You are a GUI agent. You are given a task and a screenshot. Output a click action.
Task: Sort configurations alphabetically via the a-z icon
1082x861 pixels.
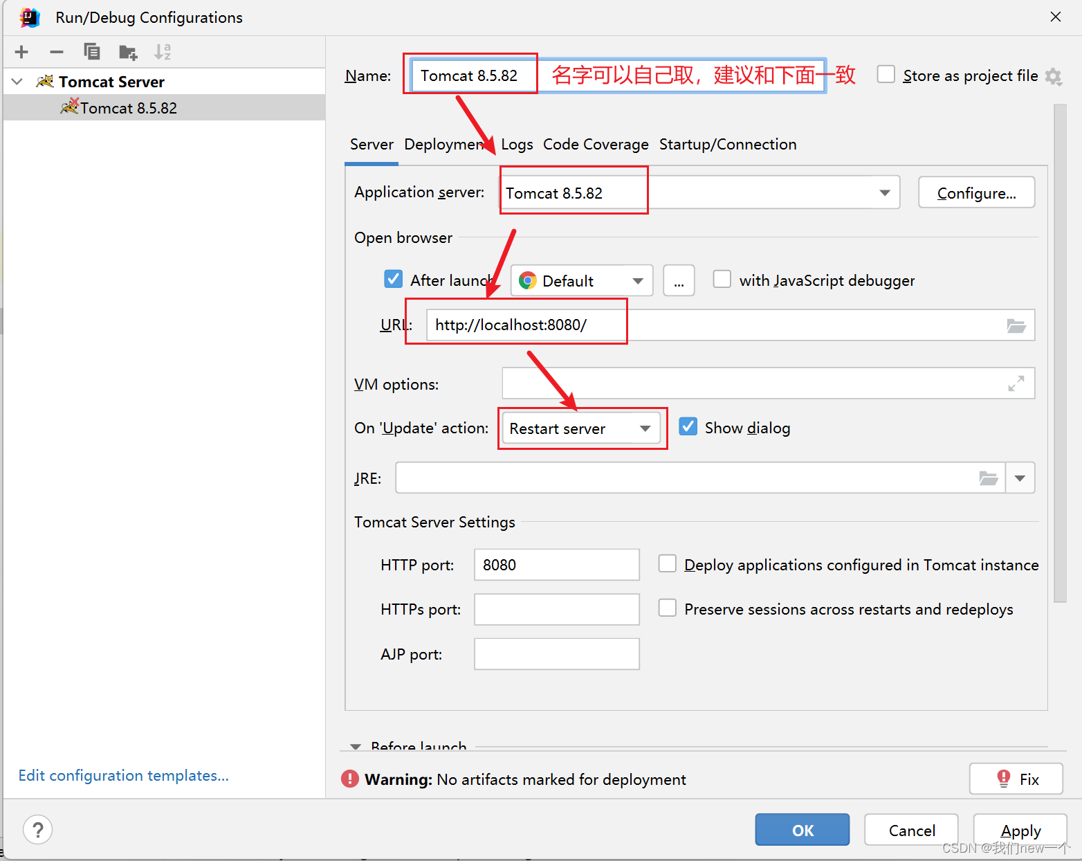[163, 52]
